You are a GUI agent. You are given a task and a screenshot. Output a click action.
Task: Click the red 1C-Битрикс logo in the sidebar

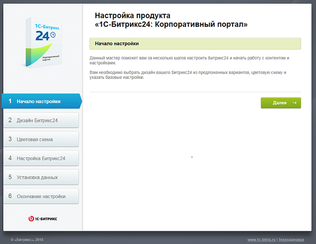43,219
